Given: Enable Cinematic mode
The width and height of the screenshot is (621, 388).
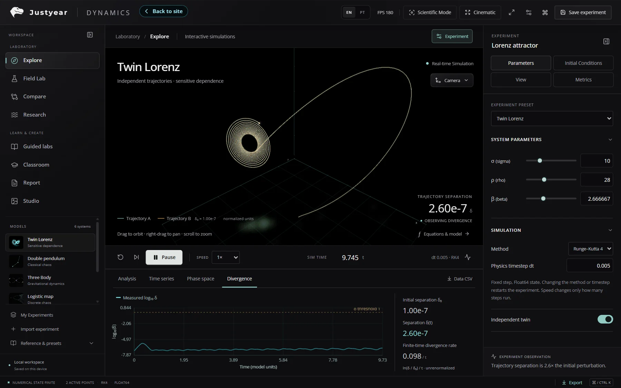Looking at the screenshot, I should click(480, 12).
